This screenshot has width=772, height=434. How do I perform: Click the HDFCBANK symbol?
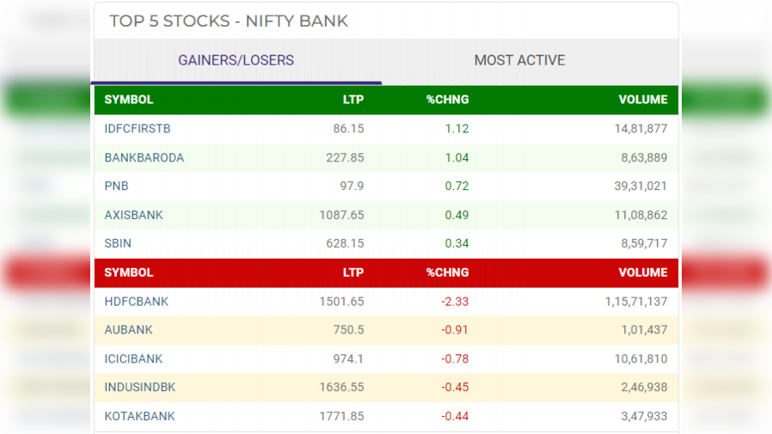tap(137, 302)
